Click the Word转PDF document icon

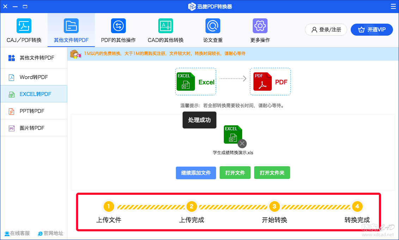[11, 77]
